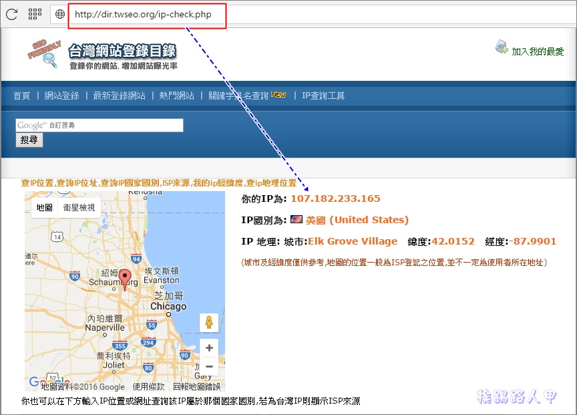Open 關鍵字排名查詢 menu item
The width and height of the screenshot is (577, 415).
pyautogui.click(x=238, y=96)
